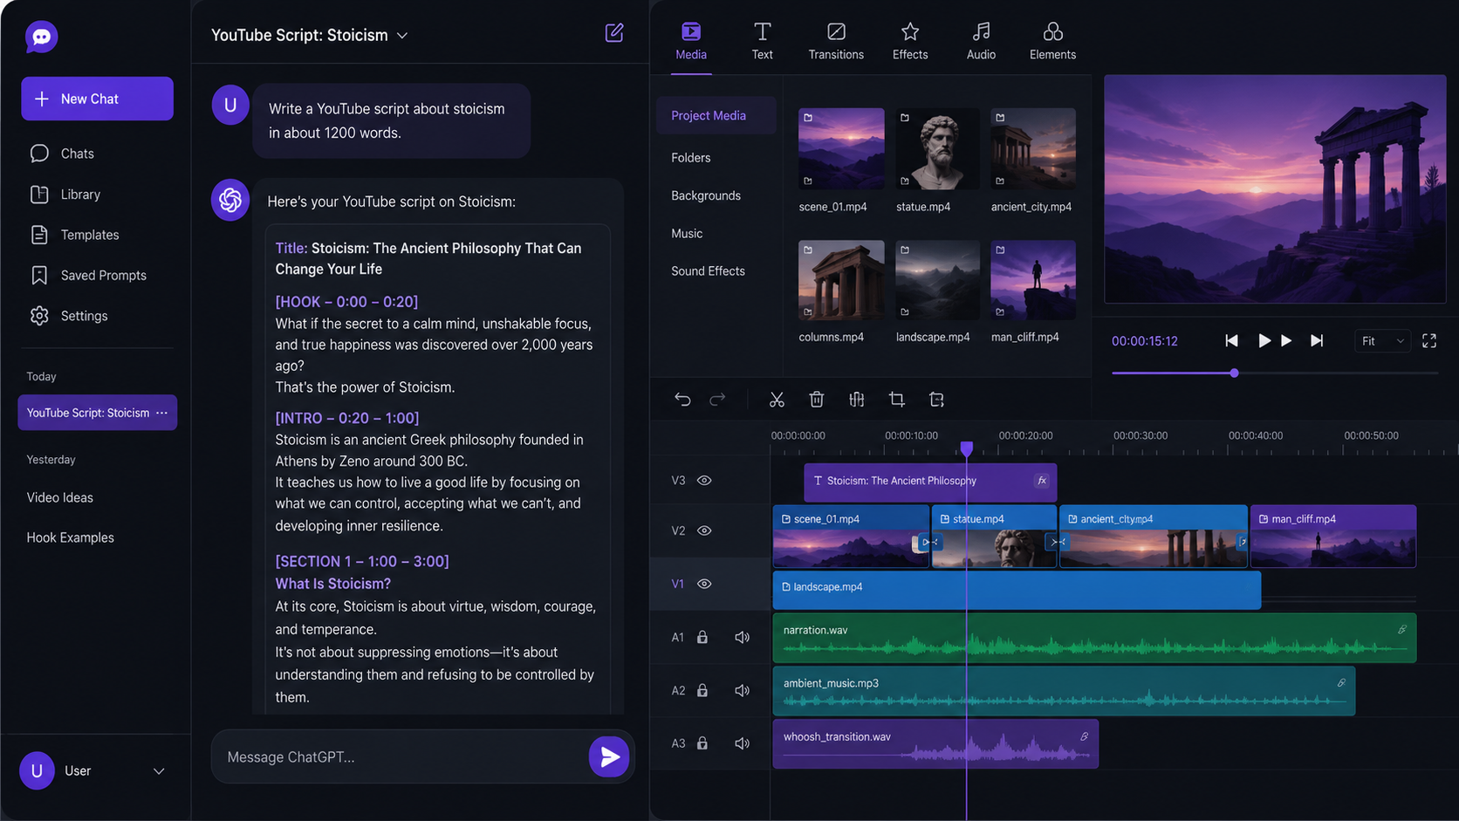Click the transform crop icon beside crop tool
1459x821 pixels.
pos(936,400)
